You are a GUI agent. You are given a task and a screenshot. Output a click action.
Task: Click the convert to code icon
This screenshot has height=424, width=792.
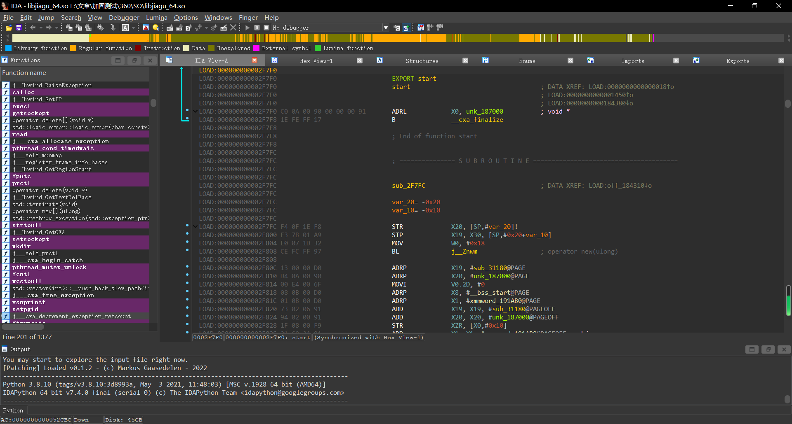(170, 28)
